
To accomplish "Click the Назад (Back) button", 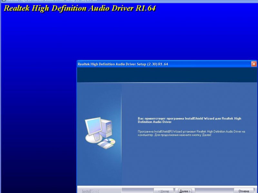I will click(x=164, y=191).
